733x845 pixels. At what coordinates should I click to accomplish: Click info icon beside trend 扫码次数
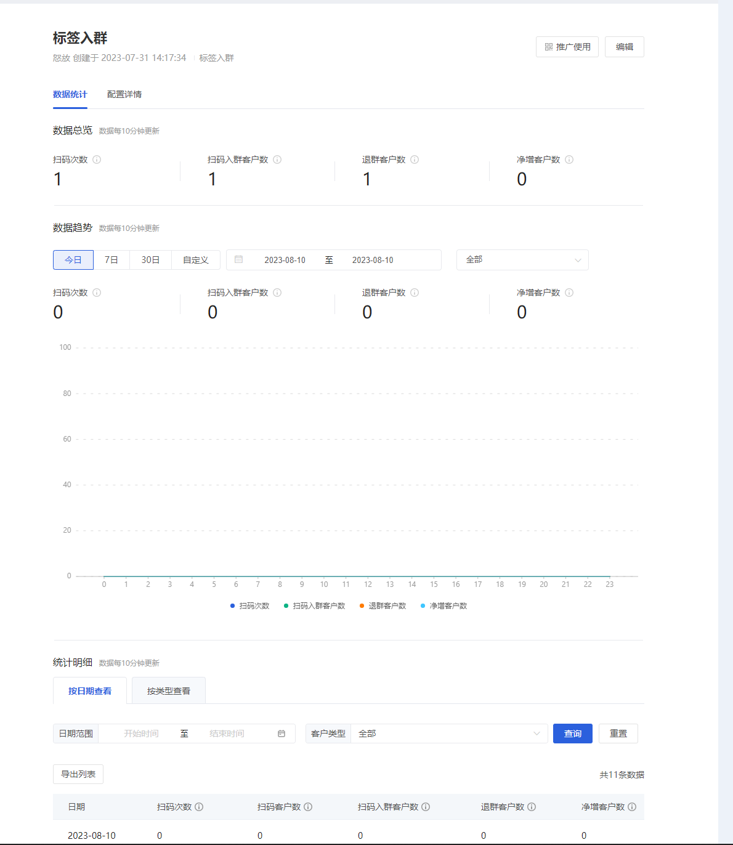pyautogui.click(x=97, y=293)
